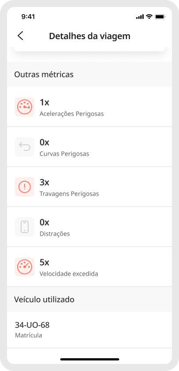Select the 34-UO-68 Matrícula row
Image resolution: width=179 pixels, height=371 pixels.
coord(90,330)
